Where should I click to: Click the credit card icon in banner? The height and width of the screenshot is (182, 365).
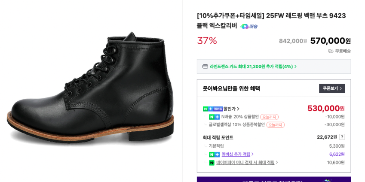205,67
